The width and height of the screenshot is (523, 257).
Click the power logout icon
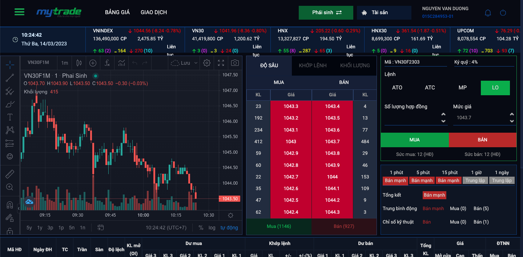click(x=503, y=13)
